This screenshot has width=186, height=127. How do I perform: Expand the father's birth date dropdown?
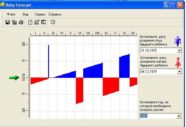click(179, 51)
